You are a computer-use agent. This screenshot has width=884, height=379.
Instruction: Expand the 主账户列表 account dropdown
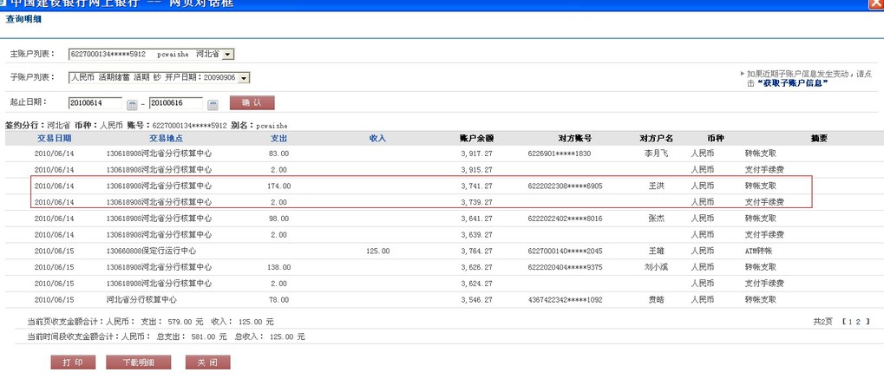[228, 54]
